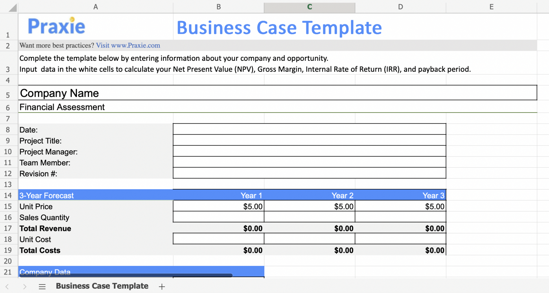Select Year 2 Sales Quantity cell
The image size is (549, 293).
[x=309, y=217]
